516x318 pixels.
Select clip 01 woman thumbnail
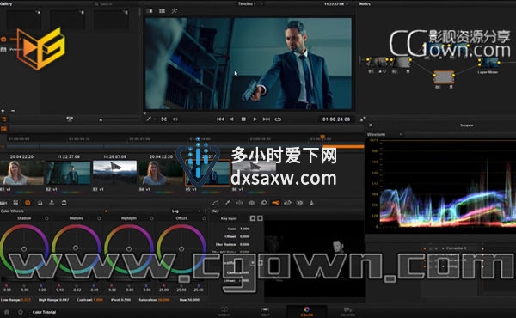(21, 173)
